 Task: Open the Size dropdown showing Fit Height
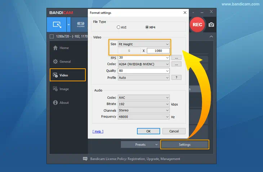click(x=144, y=44)
